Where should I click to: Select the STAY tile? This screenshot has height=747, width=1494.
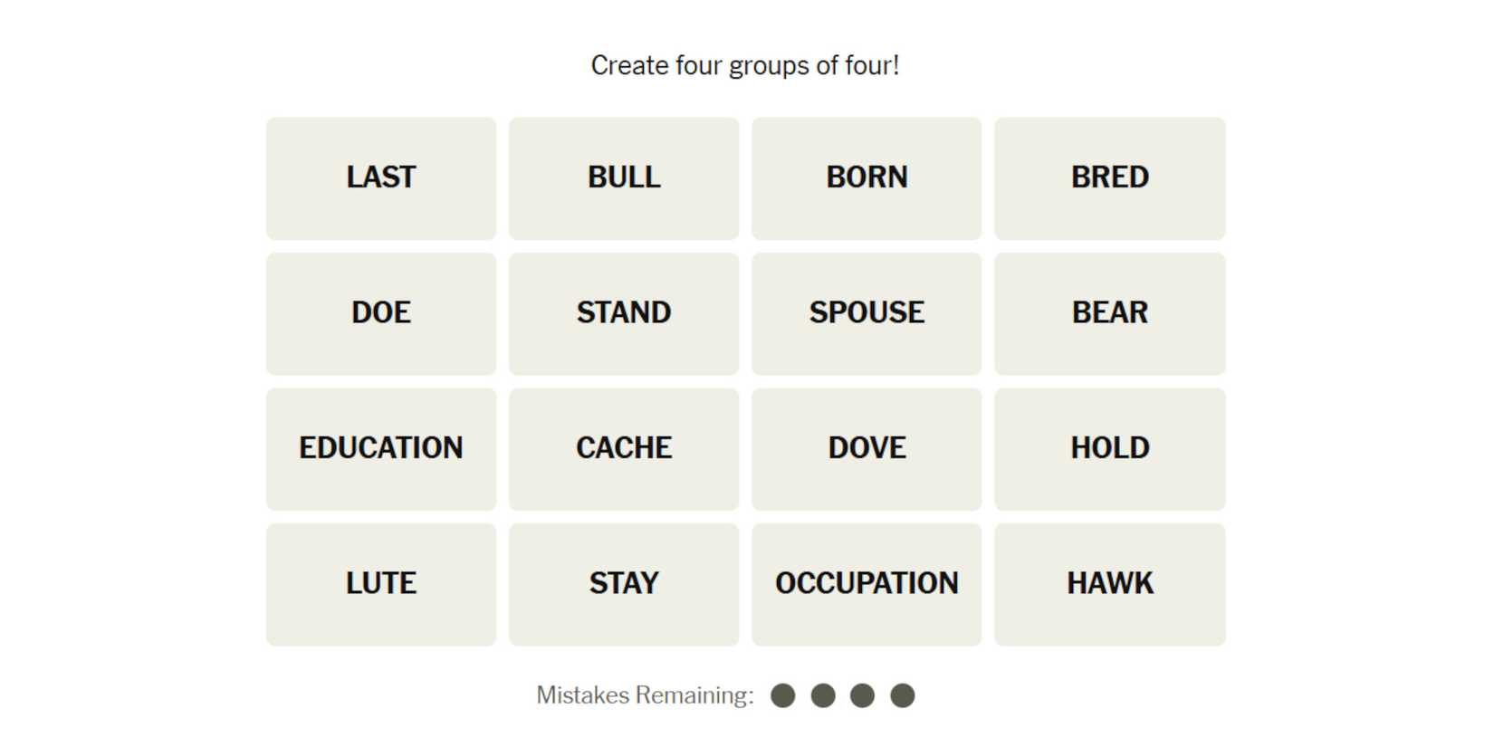624,584
